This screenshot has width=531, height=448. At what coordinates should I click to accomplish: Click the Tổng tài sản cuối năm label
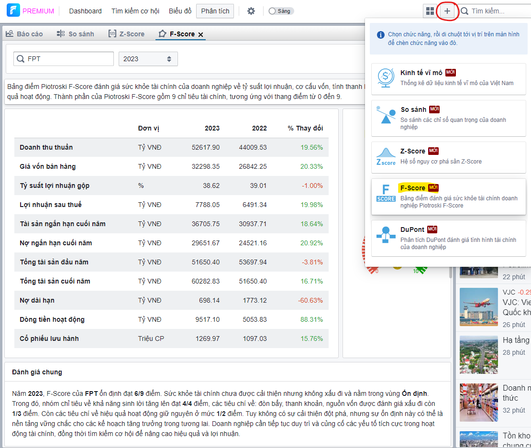[55, 281]
